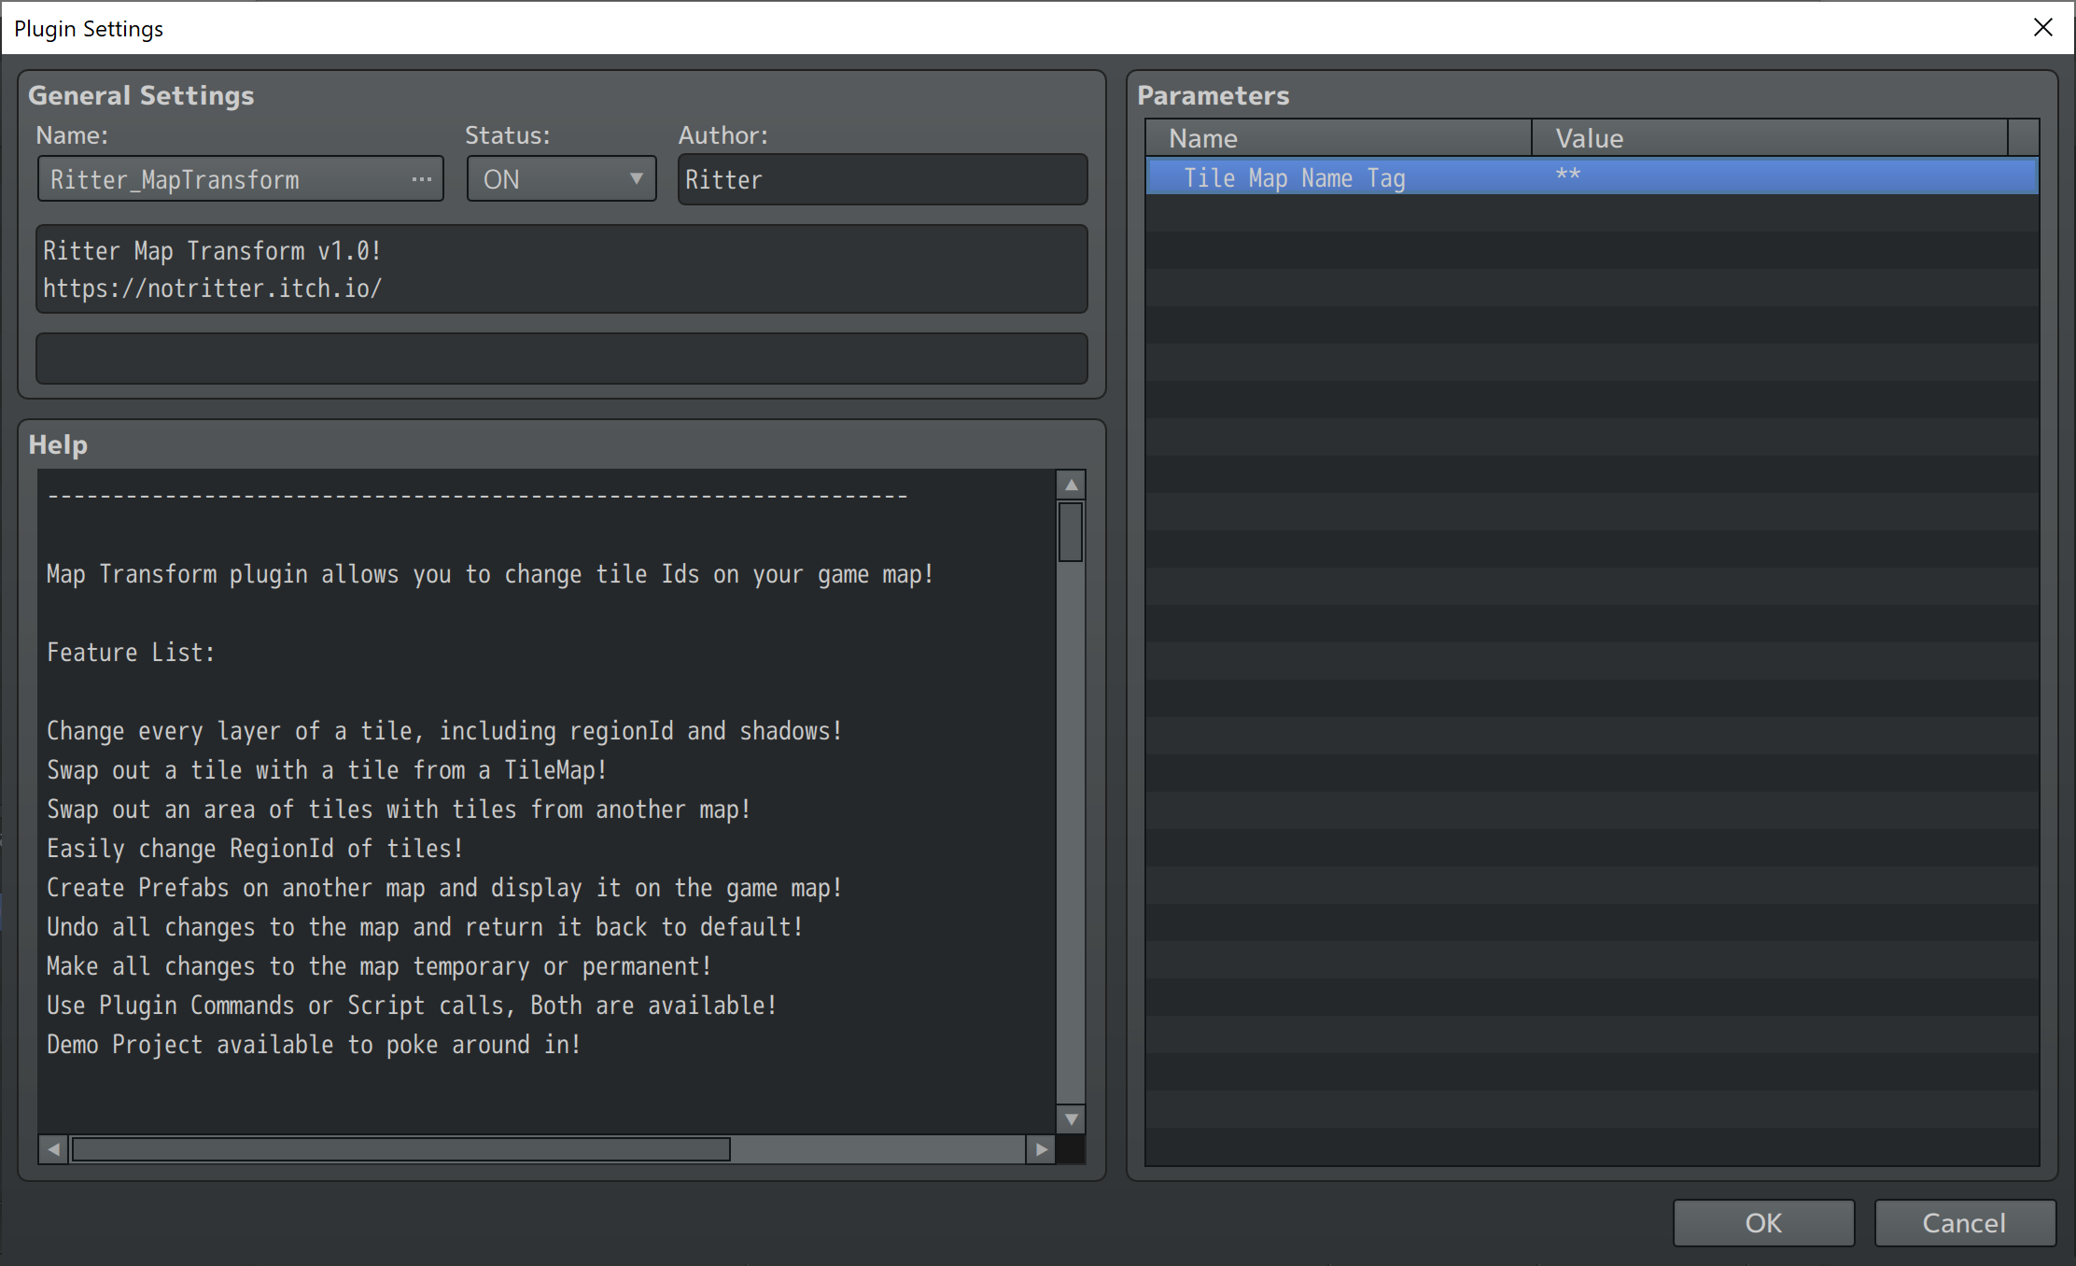Close the Plugin Settings window
The image size is (2076, 1266).
click(x=2043, y=28)
